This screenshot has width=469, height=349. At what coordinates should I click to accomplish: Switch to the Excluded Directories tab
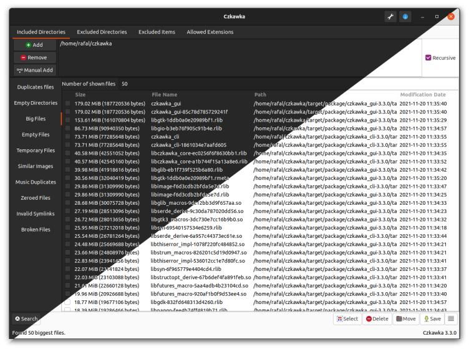(x=102, y=32)
